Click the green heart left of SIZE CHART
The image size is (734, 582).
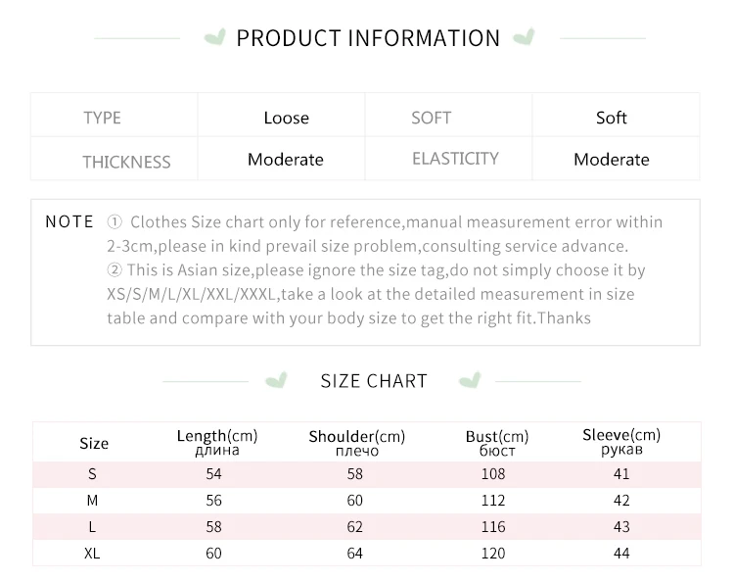279,380
